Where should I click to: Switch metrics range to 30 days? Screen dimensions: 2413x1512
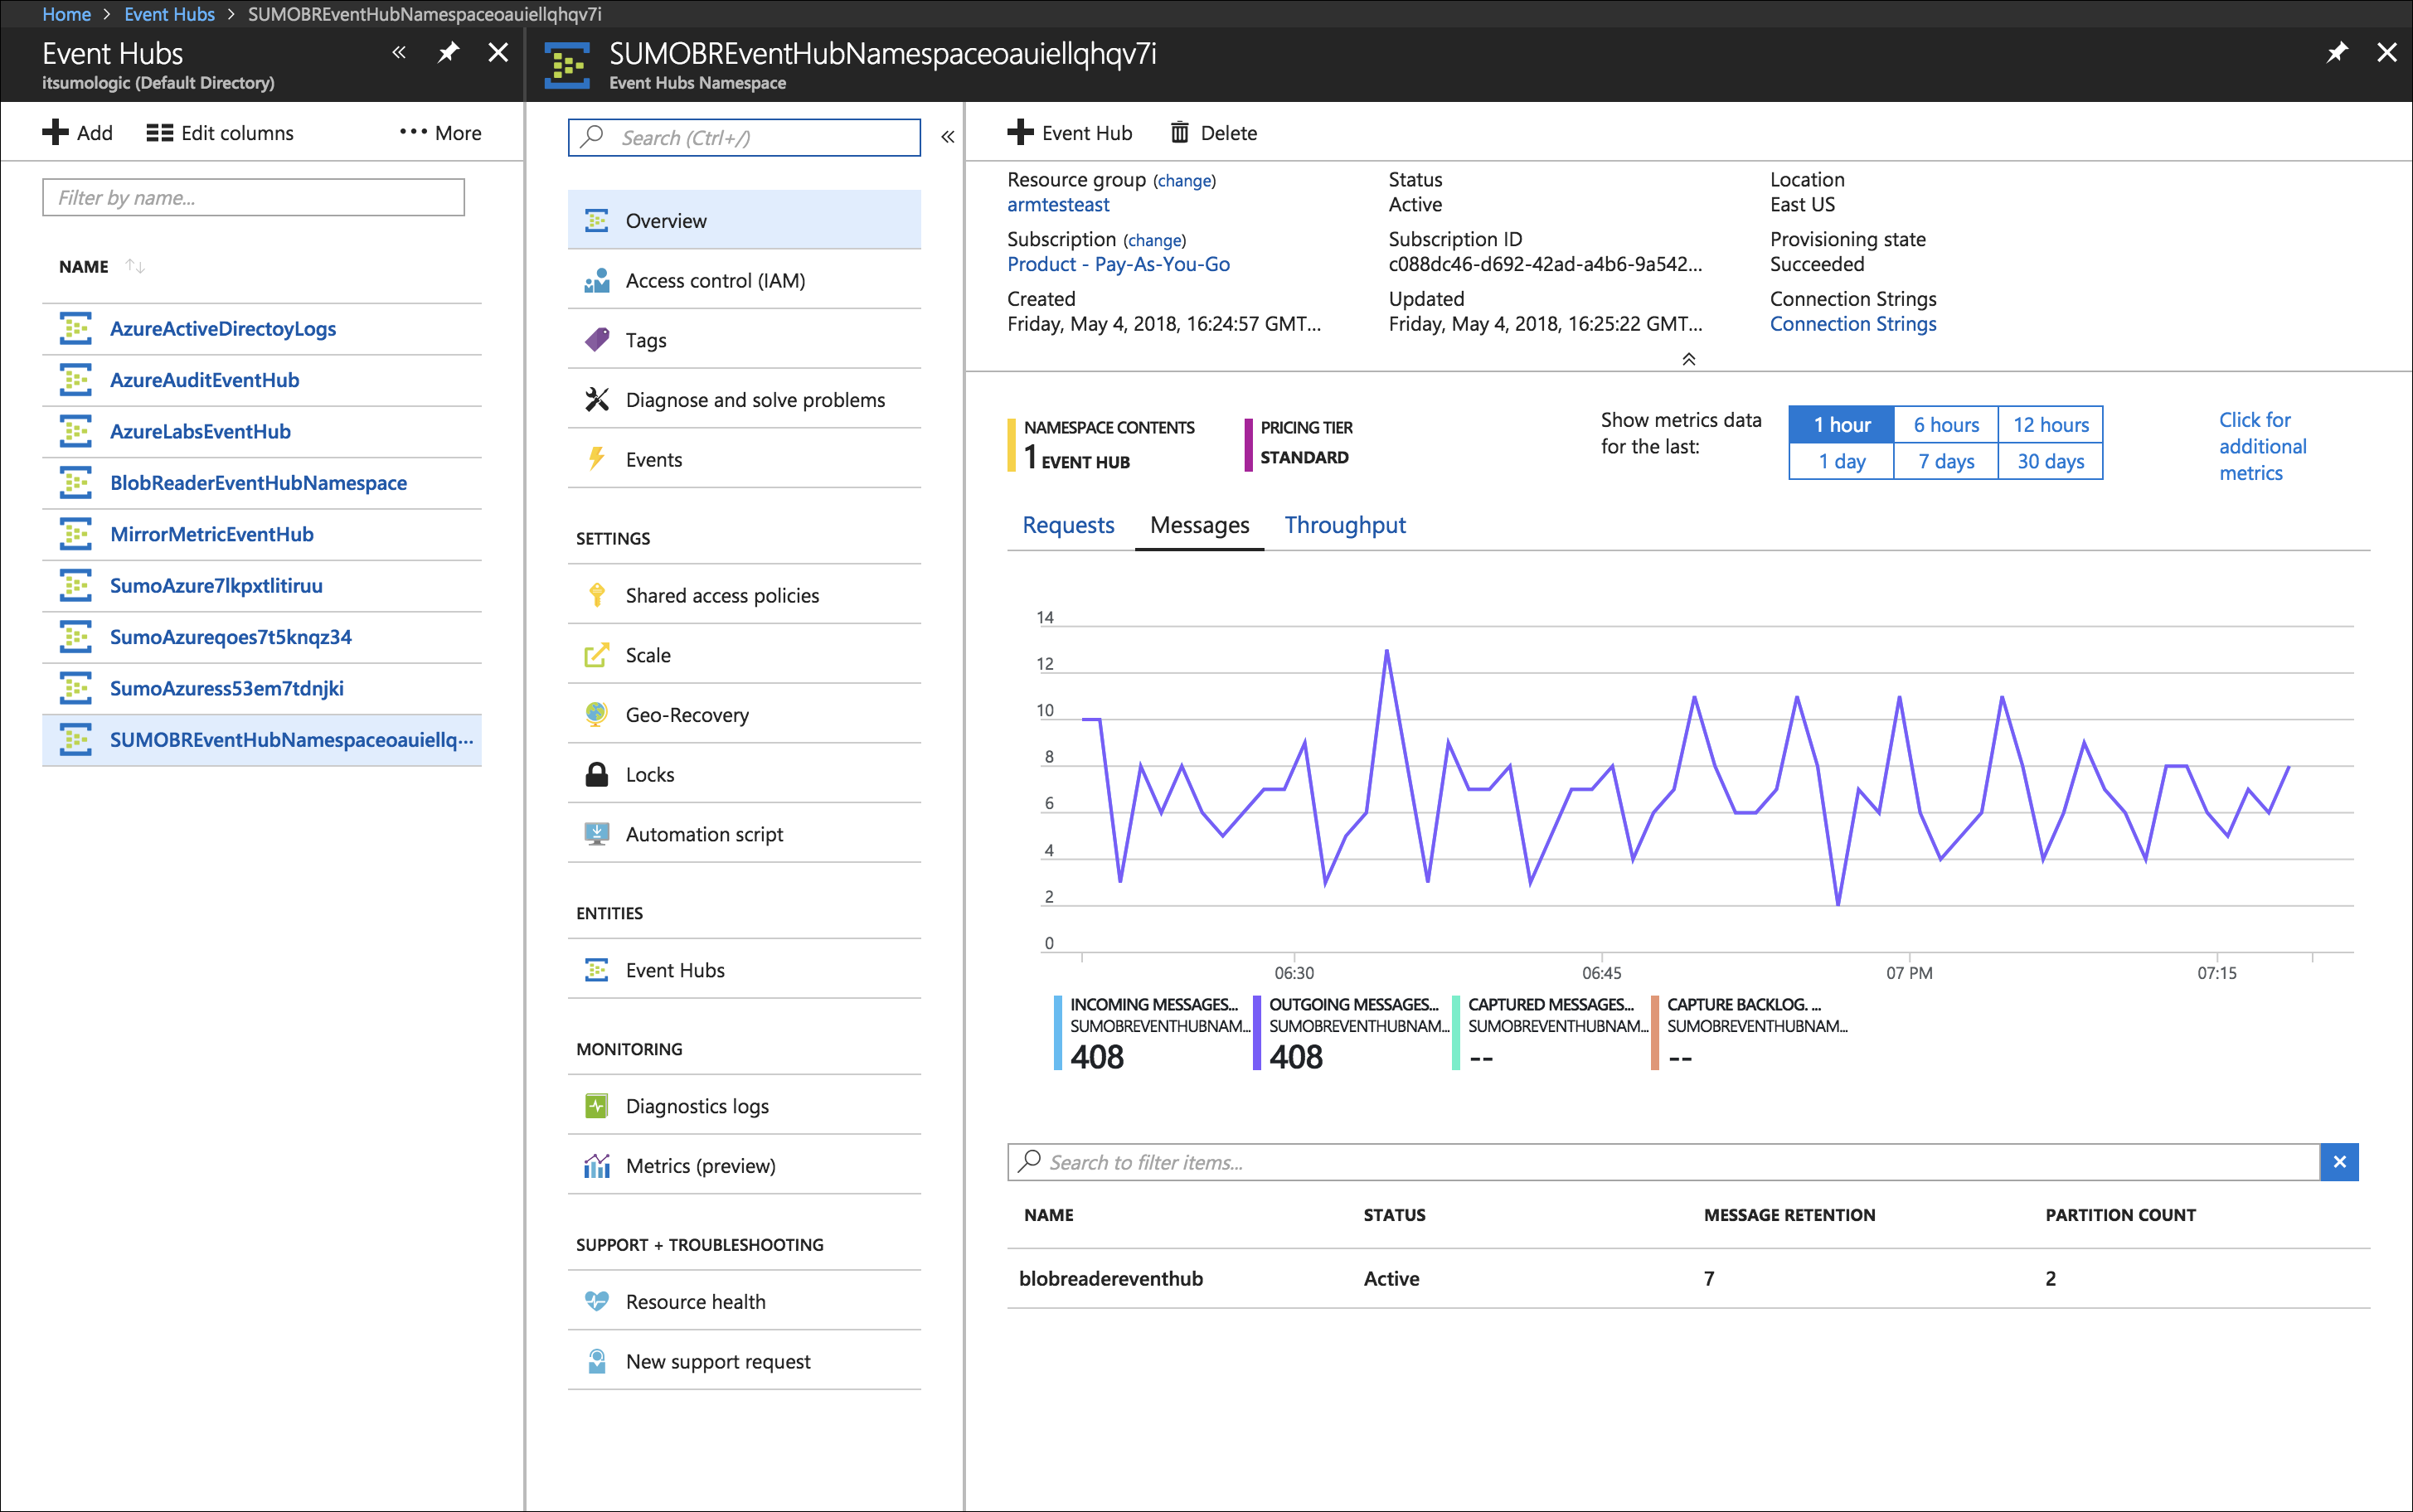pyautogui.click(x=2049, y=461)
